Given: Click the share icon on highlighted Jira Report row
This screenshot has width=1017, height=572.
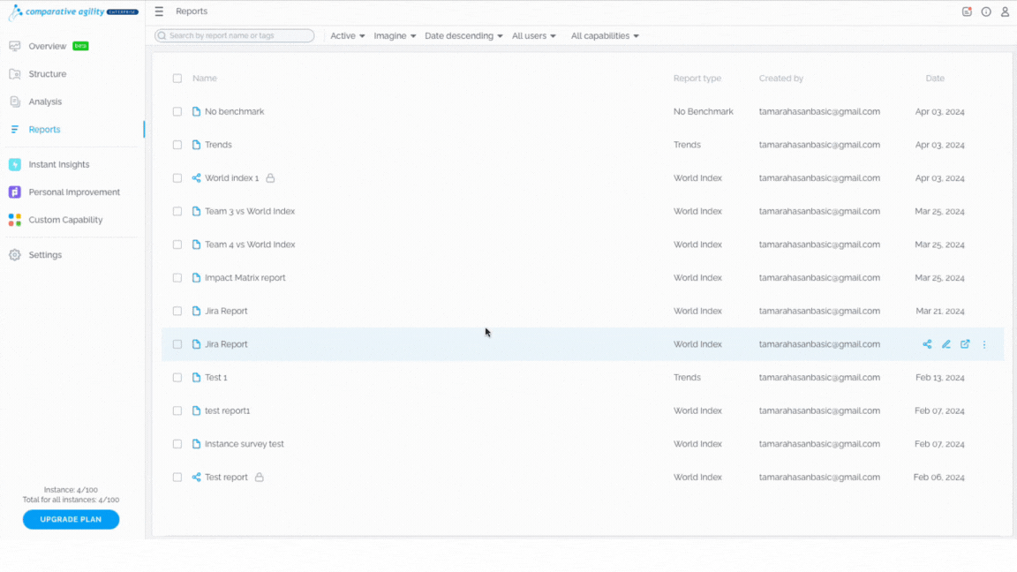Looking at the screenshot, I should coord(927,344).
